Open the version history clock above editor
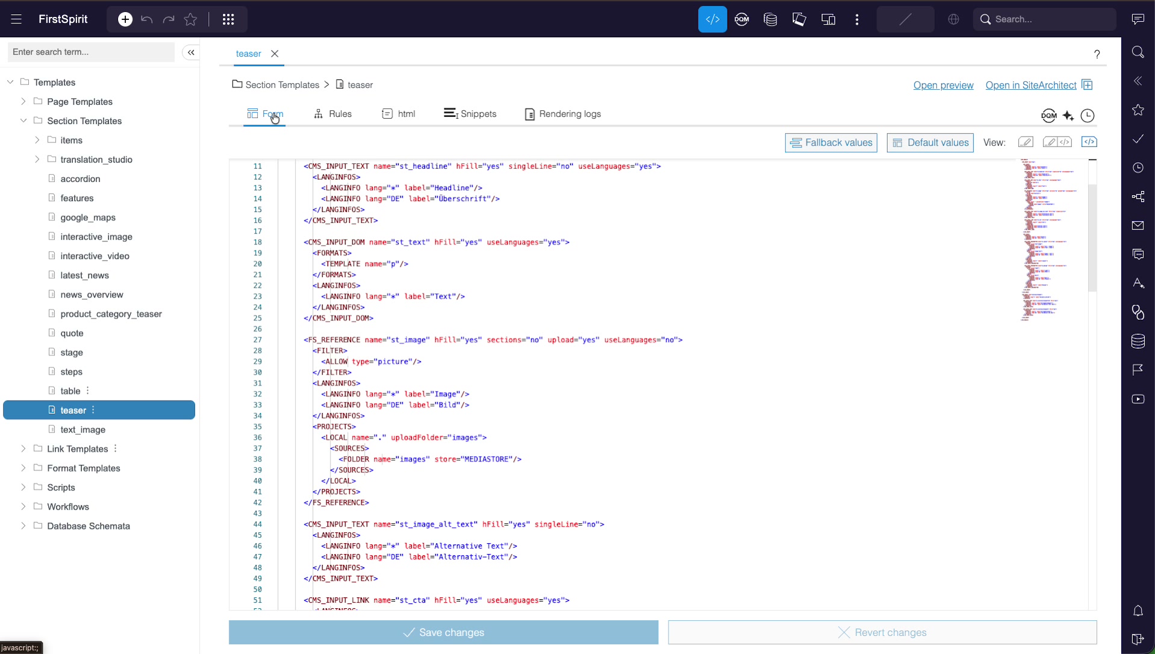 pos(1088,116)
